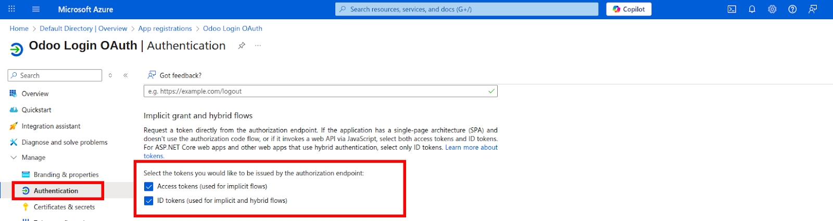833x221 pixels.
Task: Click the Overview grid icon
Action: [13, 94]
